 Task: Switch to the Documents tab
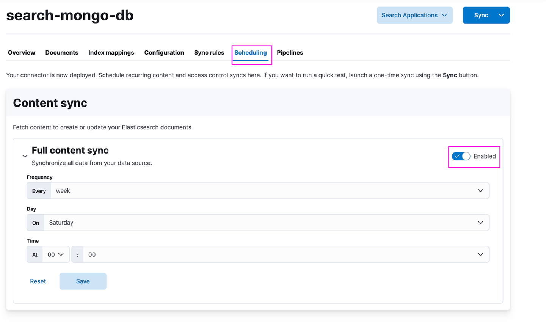coord(62,53)
